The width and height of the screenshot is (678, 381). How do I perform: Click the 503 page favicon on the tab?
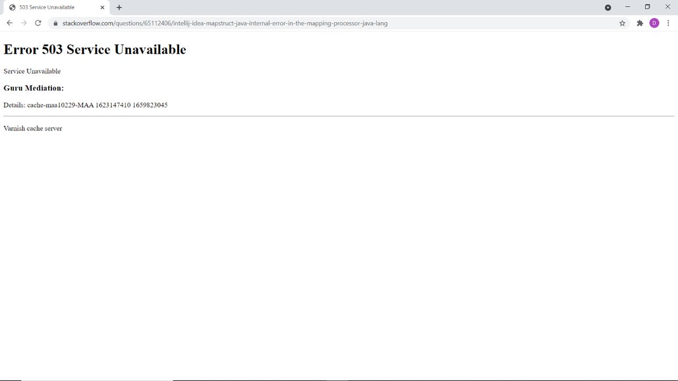12,7
